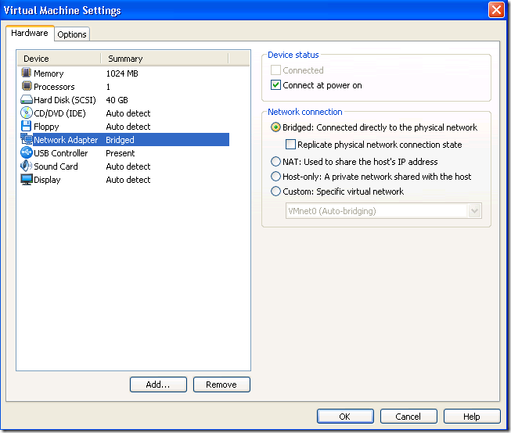Select the Processors chip icon
The height and width of the screenshot is (433, 511).
[26, 87]
